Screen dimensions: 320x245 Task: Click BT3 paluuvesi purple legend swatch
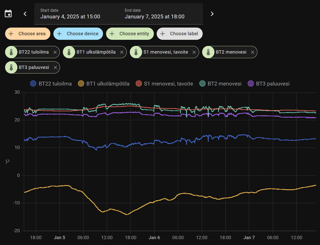(x=251, y=84)
